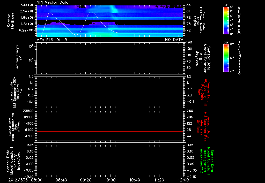Click the 'MU Scanner +30V Raw Data' axis title
Screen dimensions: 265x183
coord(16,92)
